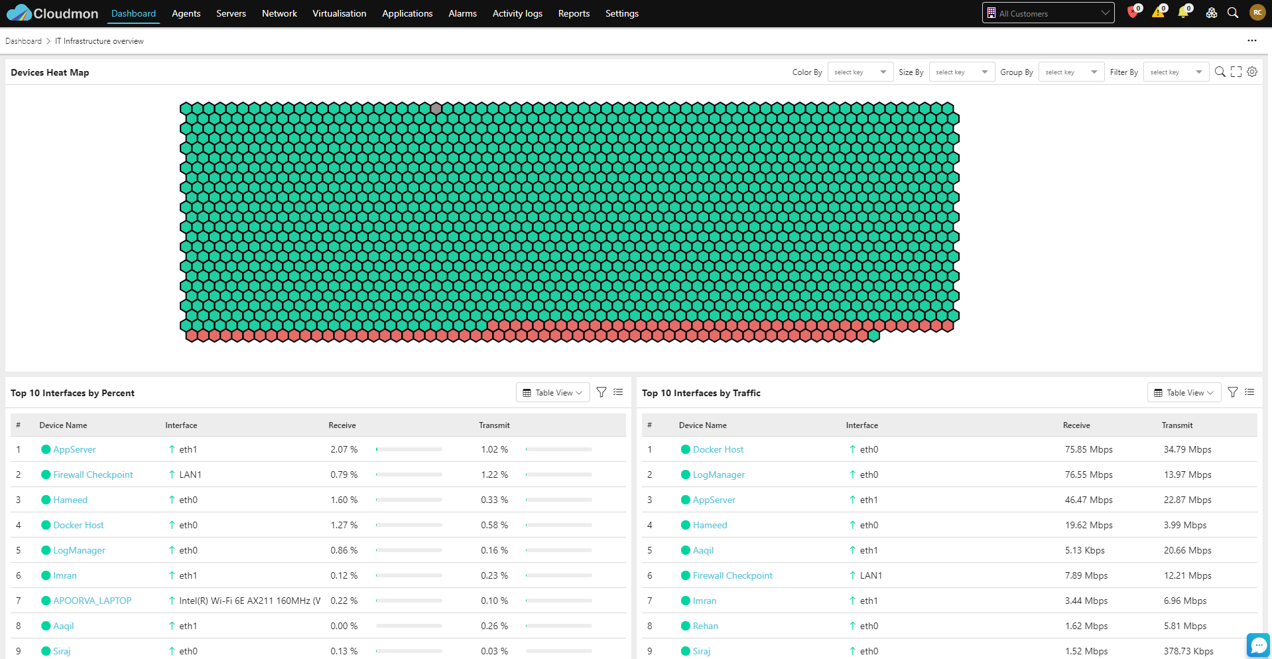Click the up arrow beside Docker Host eth0 traffic row

click(853, 449)
